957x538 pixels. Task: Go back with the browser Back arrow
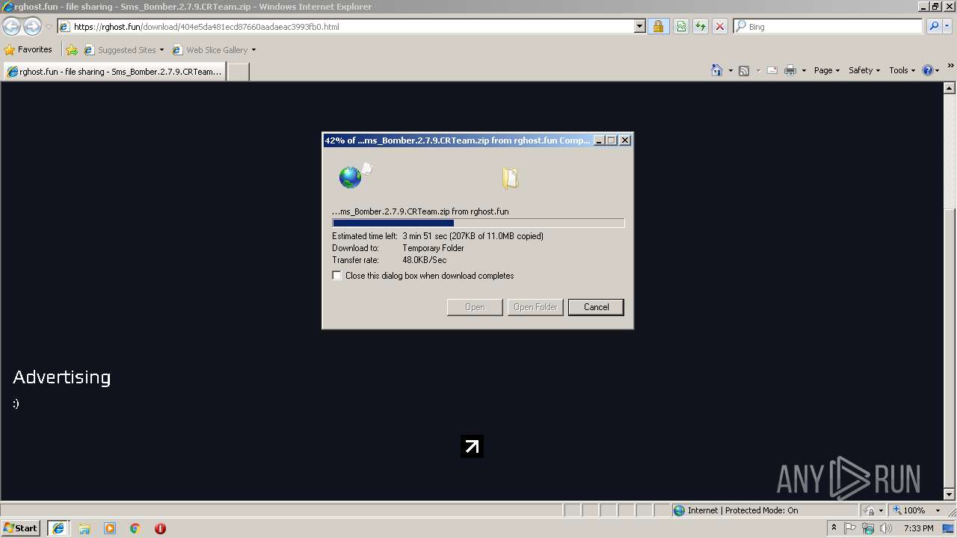[x=11, y=26]
